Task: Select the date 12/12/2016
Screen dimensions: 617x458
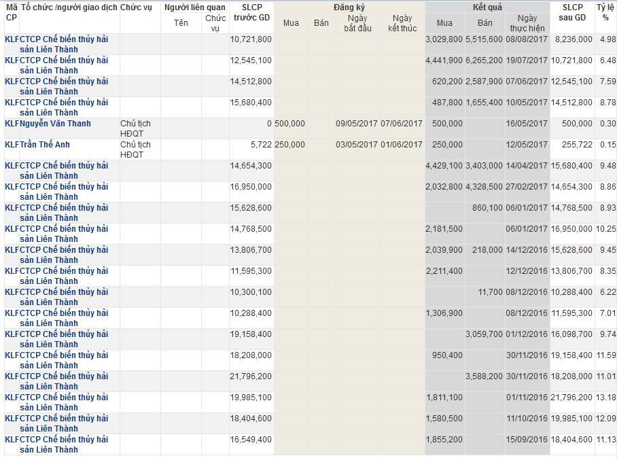Action: pyautogui.click(x=527, y=270)
